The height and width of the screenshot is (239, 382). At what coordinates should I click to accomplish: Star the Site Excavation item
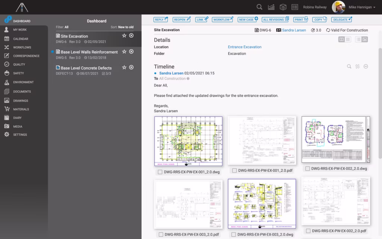point(124,35)
